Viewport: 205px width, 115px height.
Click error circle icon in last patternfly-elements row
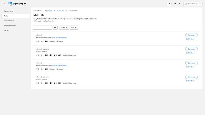coord(59,83)
